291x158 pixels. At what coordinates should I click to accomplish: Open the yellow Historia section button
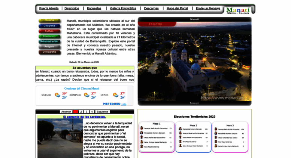[x=49, y=20]
